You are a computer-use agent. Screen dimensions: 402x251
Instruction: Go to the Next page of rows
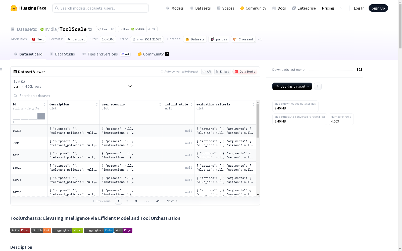pos(172,201)
